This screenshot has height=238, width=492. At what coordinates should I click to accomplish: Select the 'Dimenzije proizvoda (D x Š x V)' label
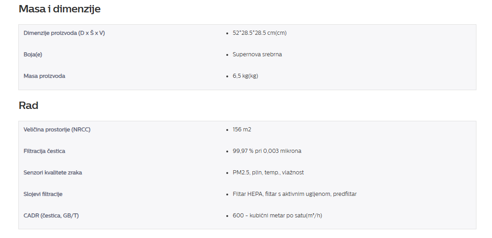[64, 33]
